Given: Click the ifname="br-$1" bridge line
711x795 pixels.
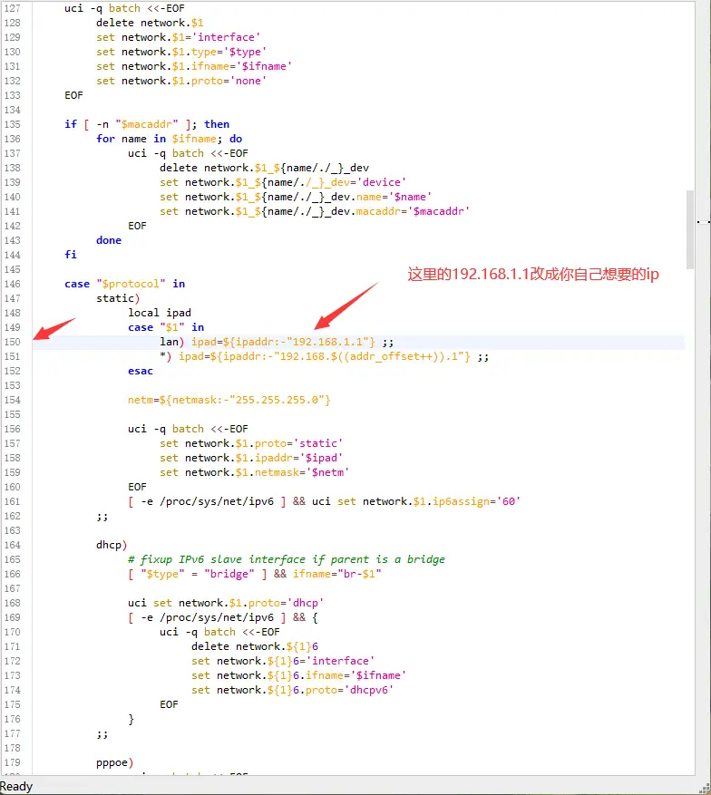Looking at the screenshot, I should point(255,575).
